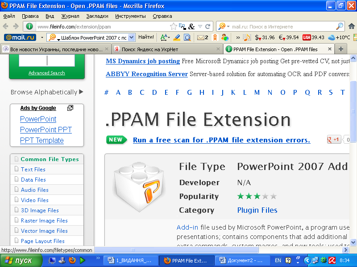Viewport: 357px width, 267px height.
Task: Open mail inbox envelope icon showing 2
Action: [203, 37]
